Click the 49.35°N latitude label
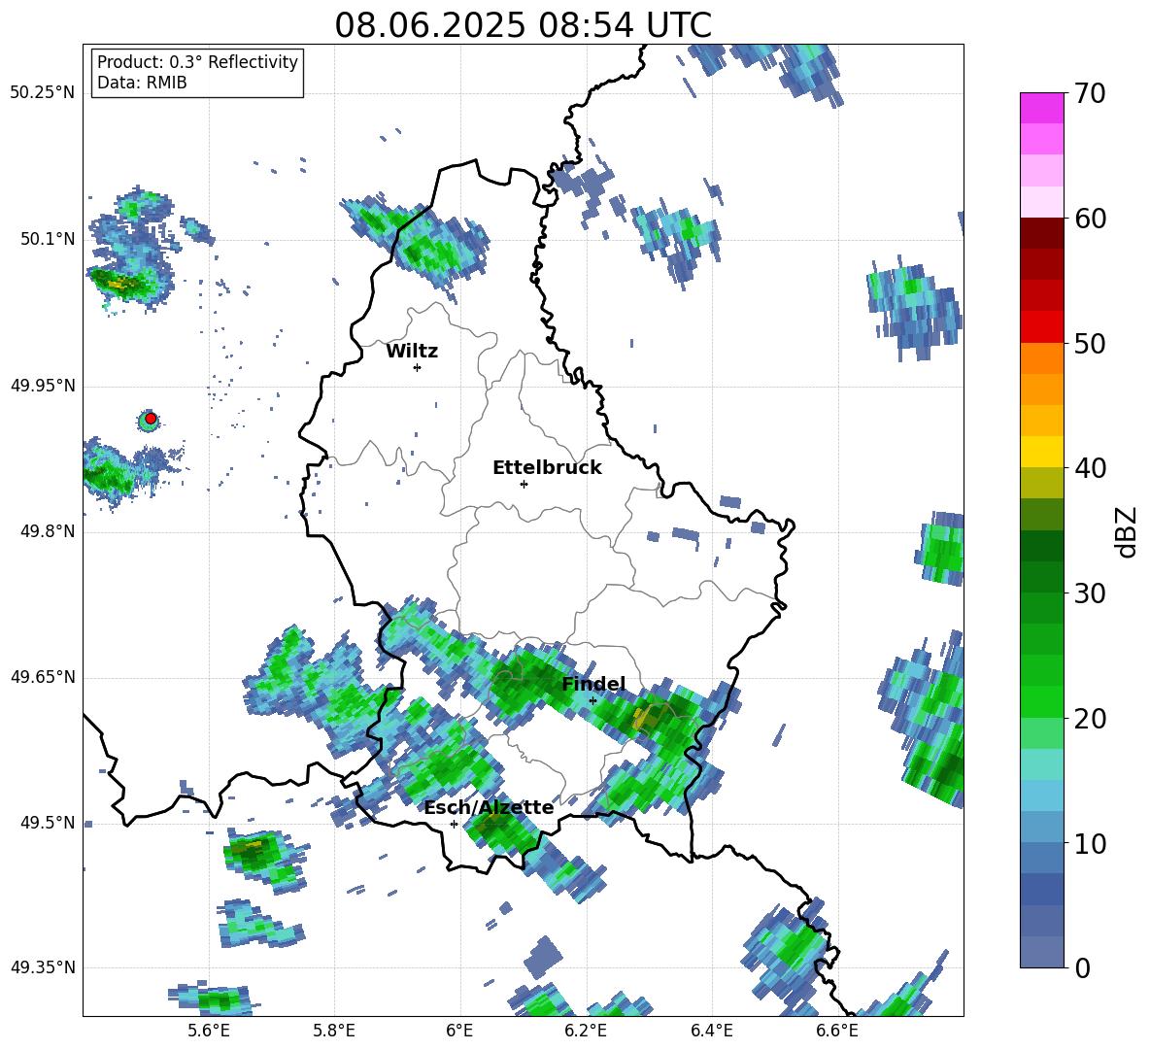Screen dimensions: 1150x1050 [x=43, y=967]
